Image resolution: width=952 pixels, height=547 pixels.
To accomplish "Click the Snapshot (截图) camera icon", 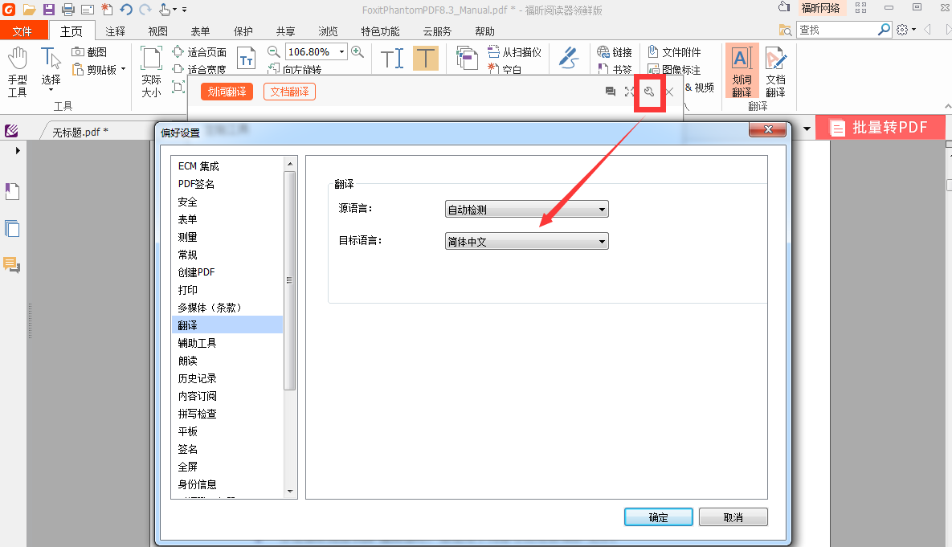I will [x=78, y=52].
